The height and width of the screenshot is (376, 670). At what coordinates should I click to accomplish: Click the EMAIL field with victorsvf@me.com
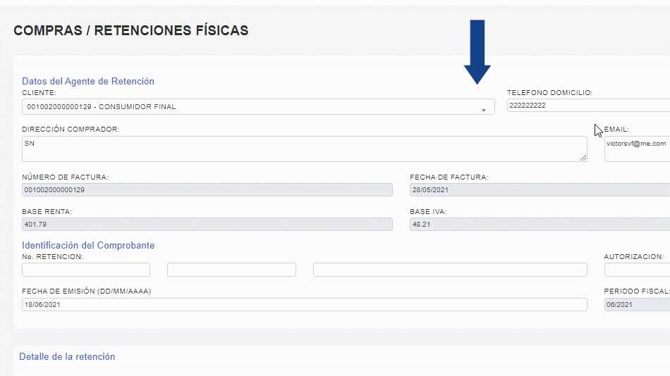[636, 149]
